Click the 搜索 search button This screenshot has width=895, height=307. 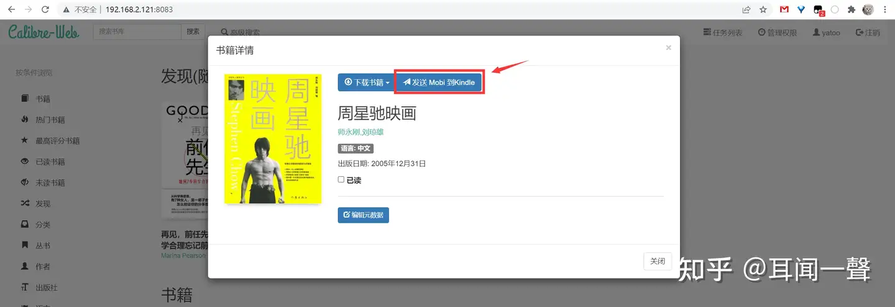click(193, 32)
